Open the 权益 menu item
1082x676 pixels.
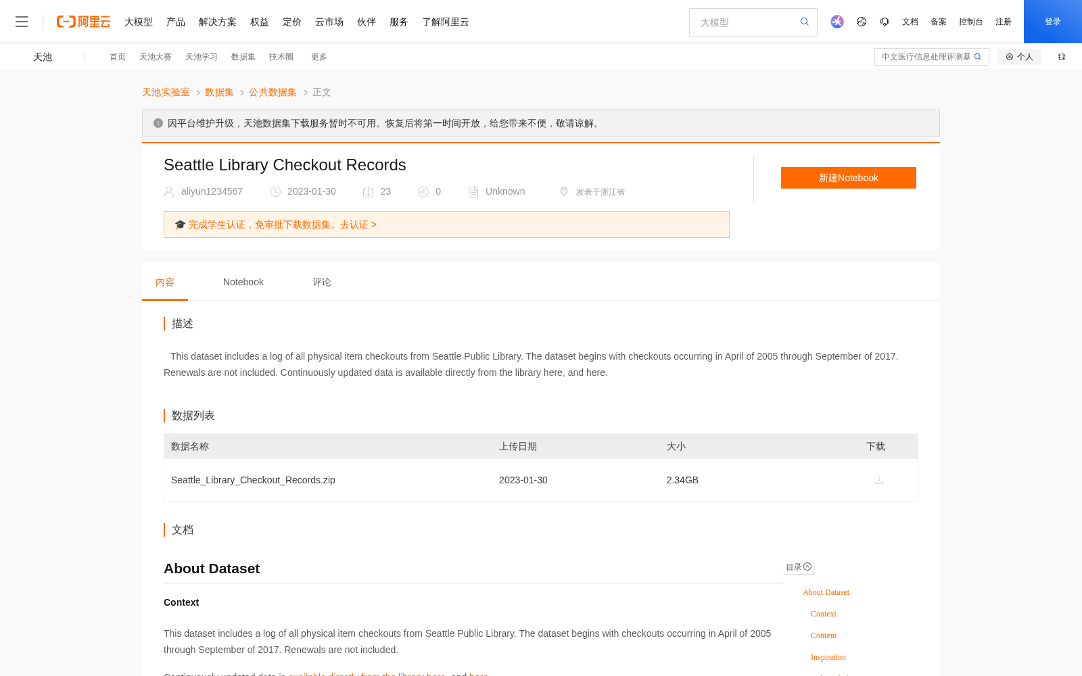coord(260,22)
